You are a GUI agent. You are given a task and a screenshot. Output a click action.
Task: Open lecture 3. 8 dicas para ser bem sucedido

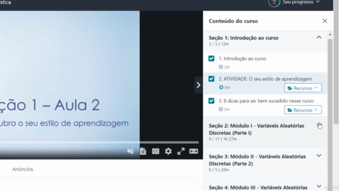(266, 101)
